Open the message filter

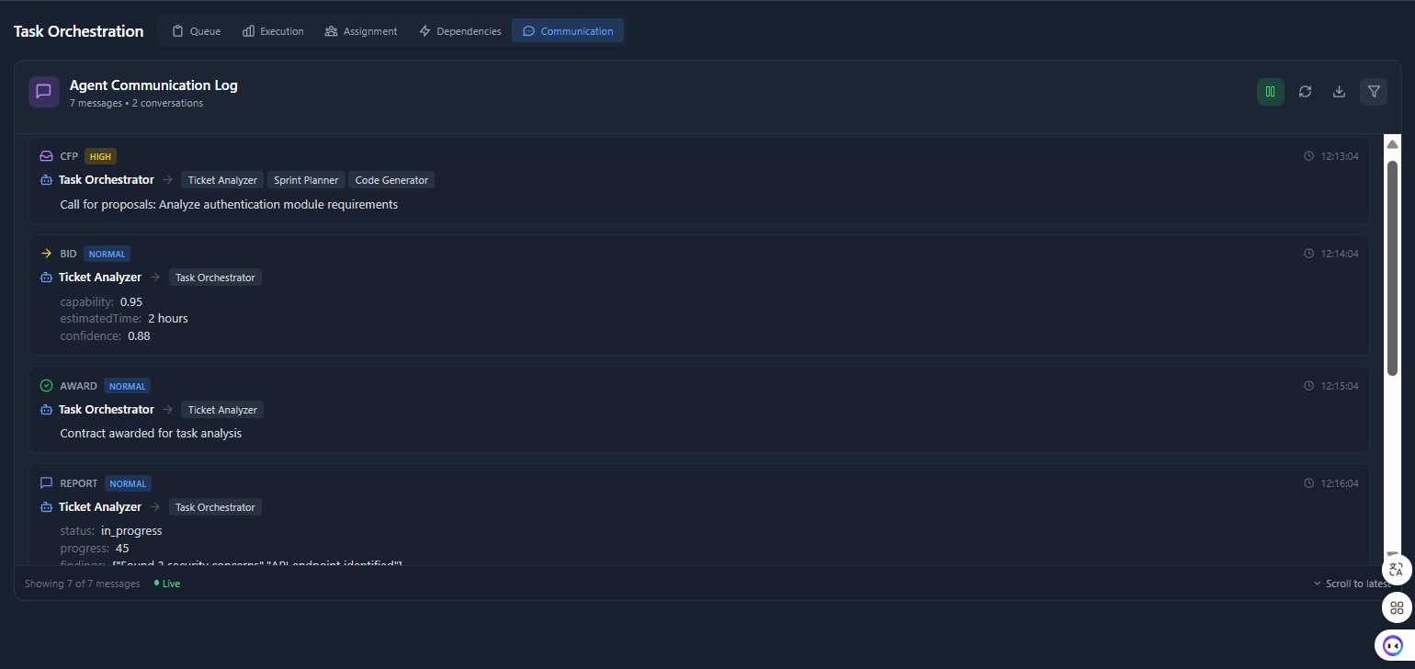(1374, 92)
